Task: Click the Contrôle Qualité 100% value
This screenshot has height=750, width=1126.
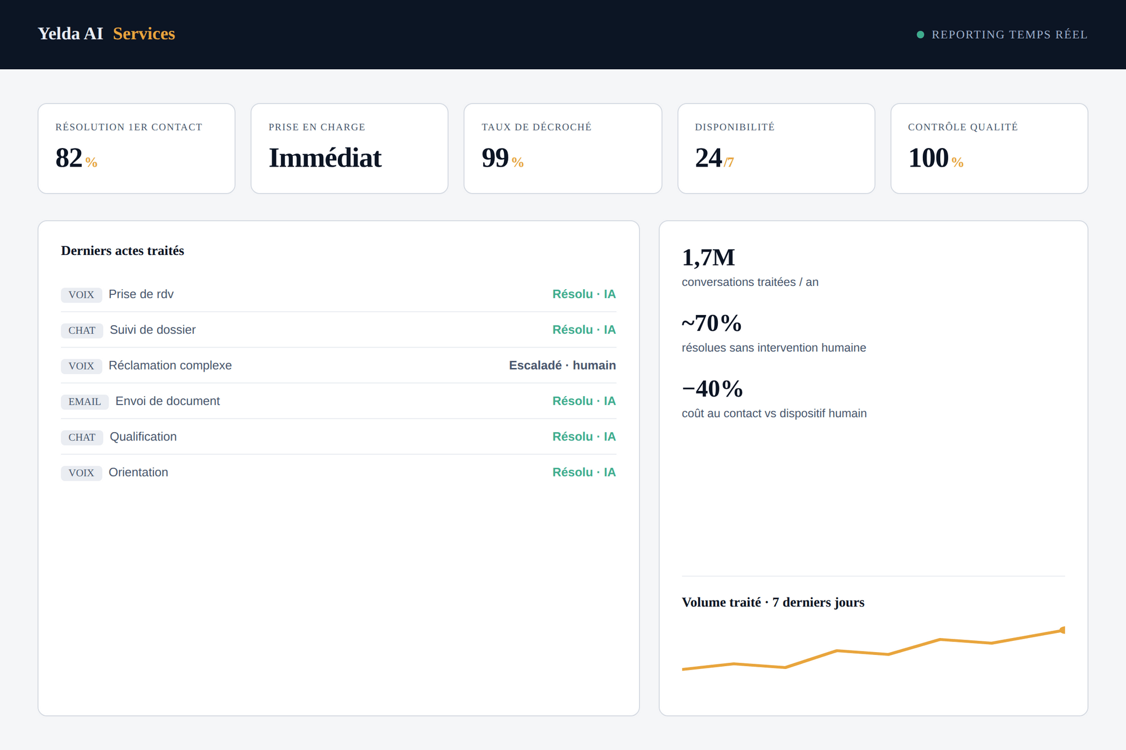Action: coord(935,158)
